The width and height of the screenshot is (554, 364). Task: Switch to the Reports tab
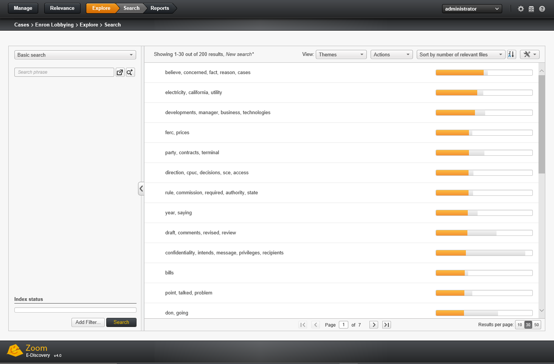pos(160,8)
